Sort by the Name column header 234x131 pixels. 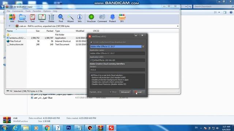pos(16,31)
